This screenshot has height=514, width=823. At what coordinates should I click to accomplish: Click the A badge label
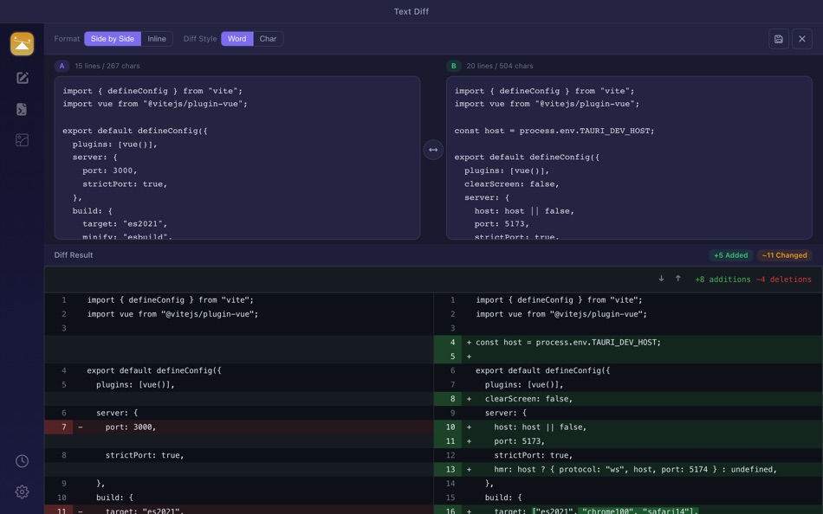click(62, 66)
